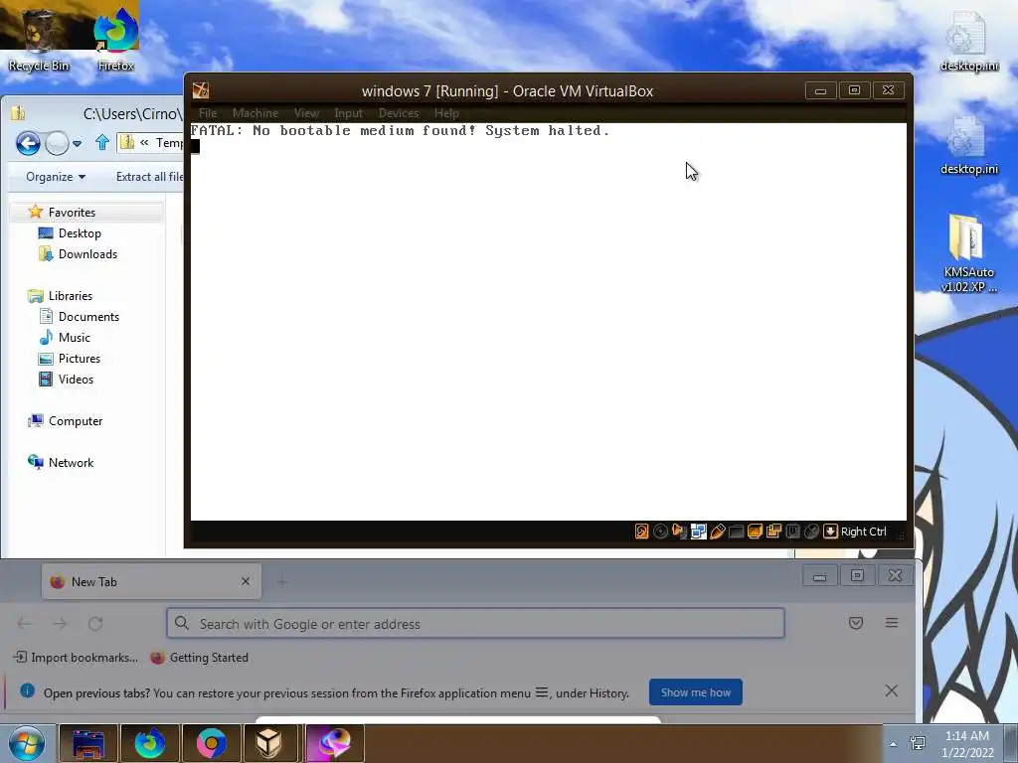Click the last pink taskbar button
Image resolution: width=1018 pixels, height=763 pixels.
point(334,743)
